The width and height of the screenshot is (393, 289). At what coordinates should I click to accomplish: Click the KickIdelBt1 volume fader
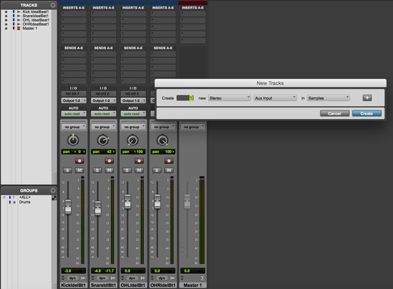(x=68, y=207)
